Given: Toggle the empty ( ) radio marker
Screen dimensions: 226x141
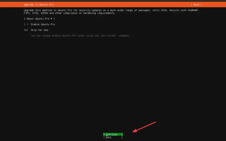Looking at the screenshot, I should pos(26,24).
